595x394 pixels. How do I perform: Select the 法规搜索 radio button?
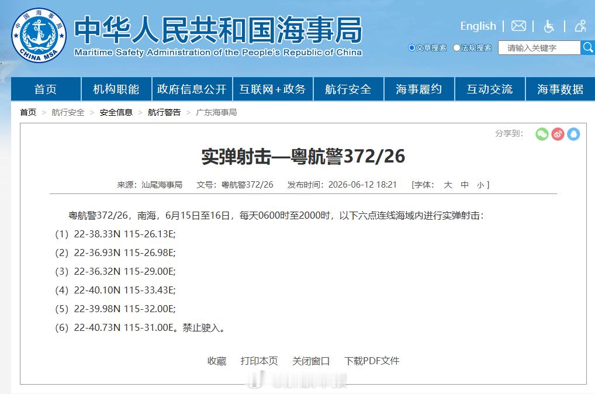click(456, 48)
